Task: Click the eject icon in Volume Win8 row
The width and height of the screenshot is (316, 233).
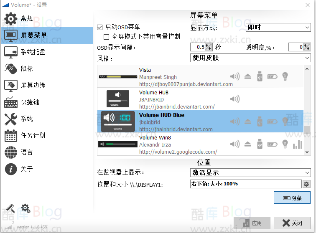Action: coord(248,144)
